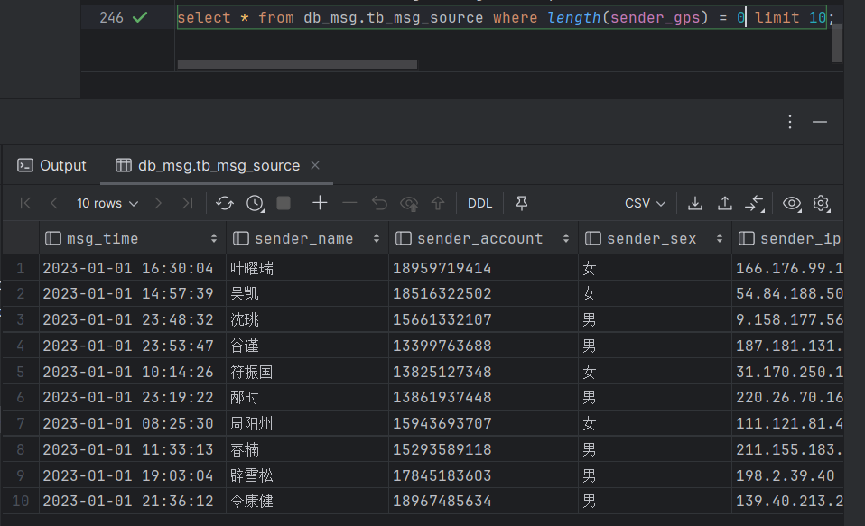Select row number 10
Image resolution: width=865 pixels, height=526 pixels.
(21, 501)
